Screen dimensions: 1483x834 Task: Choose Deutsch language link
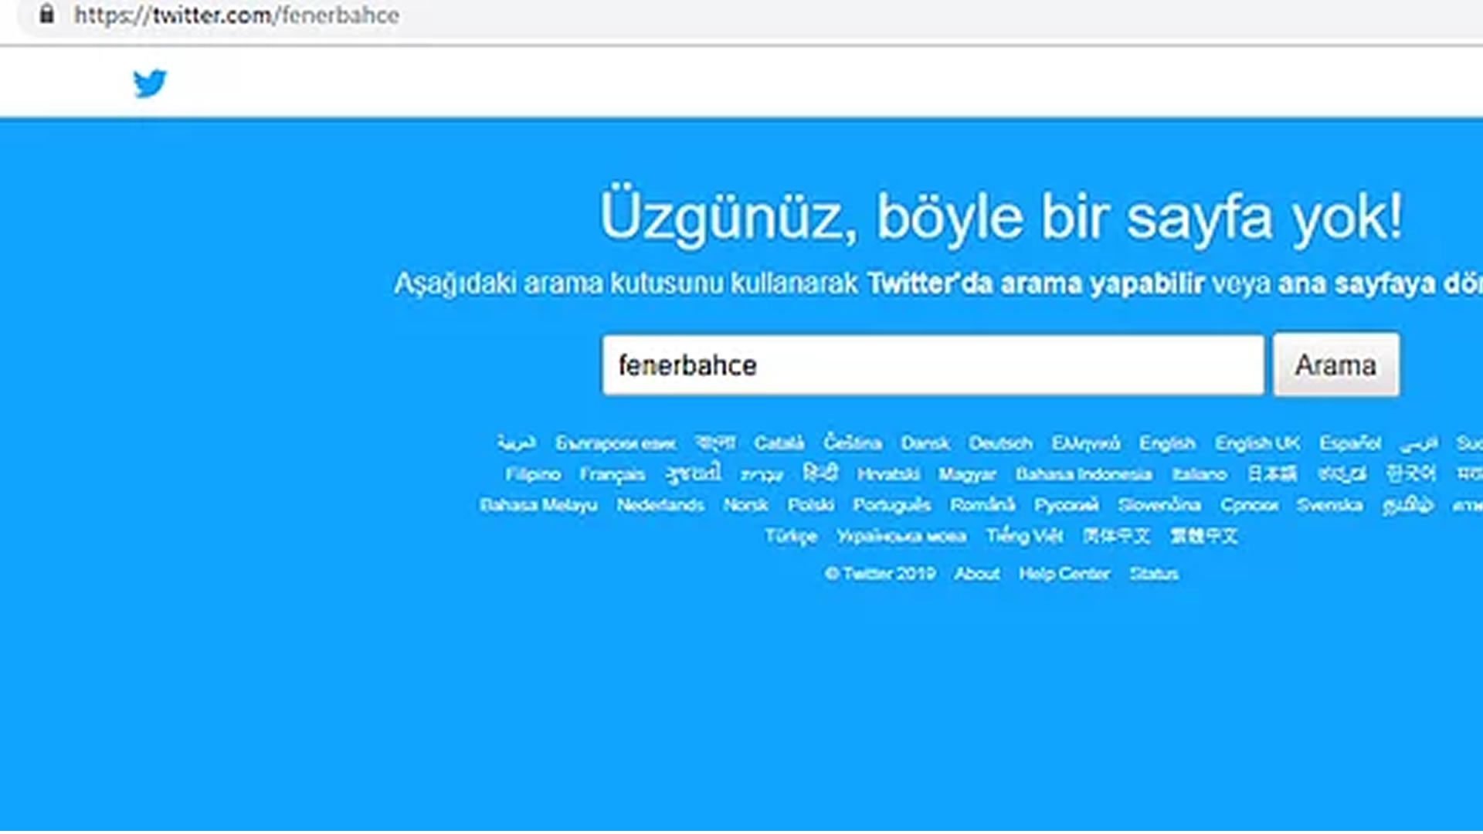click(x=1000, y=443)
